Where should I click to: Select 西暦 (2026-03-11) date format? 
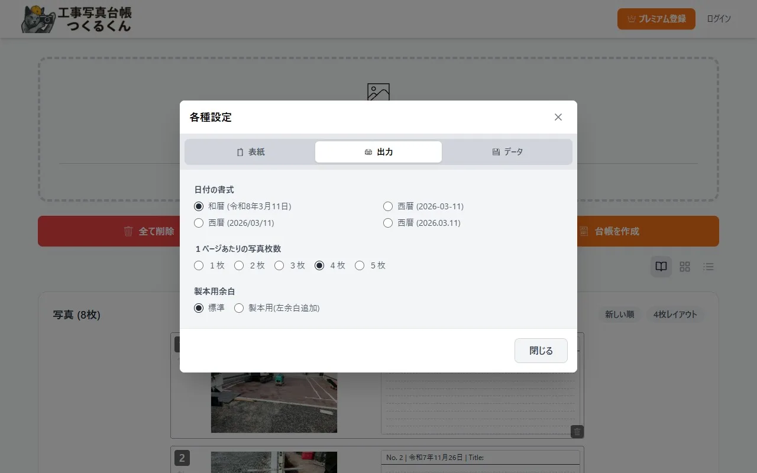tap(388, 206)
